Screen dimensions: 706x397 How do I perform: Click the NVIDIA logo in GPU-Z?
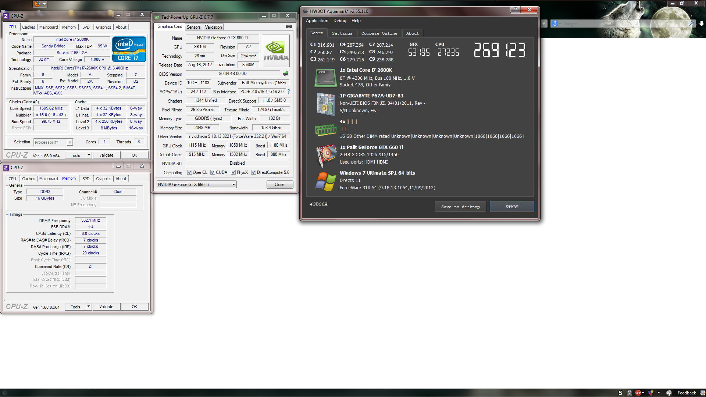(x=276, y=51)
